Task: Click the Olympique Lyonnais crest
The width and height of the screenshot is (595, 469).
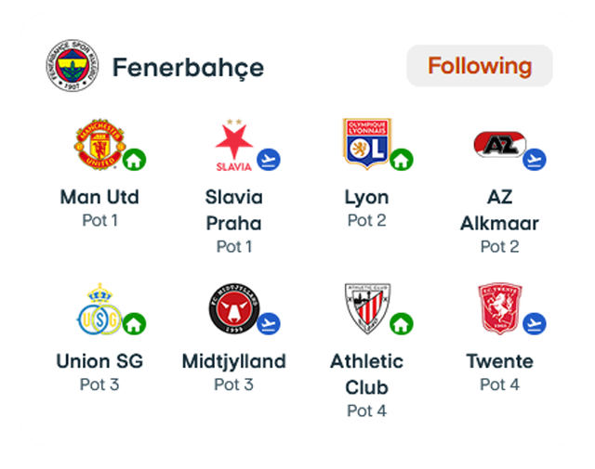Action: pos(367,143)
